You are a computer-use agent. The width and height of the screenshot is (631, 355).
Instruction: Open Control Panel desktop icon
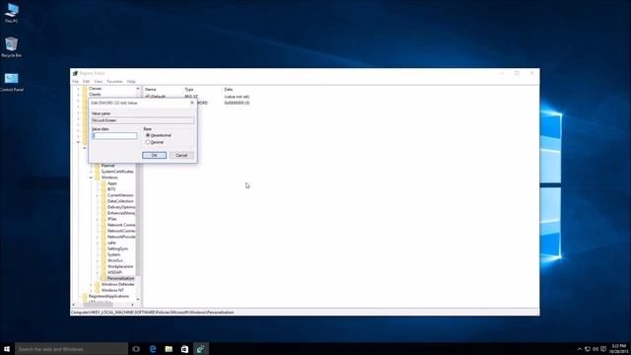click(x=11, y=82)
